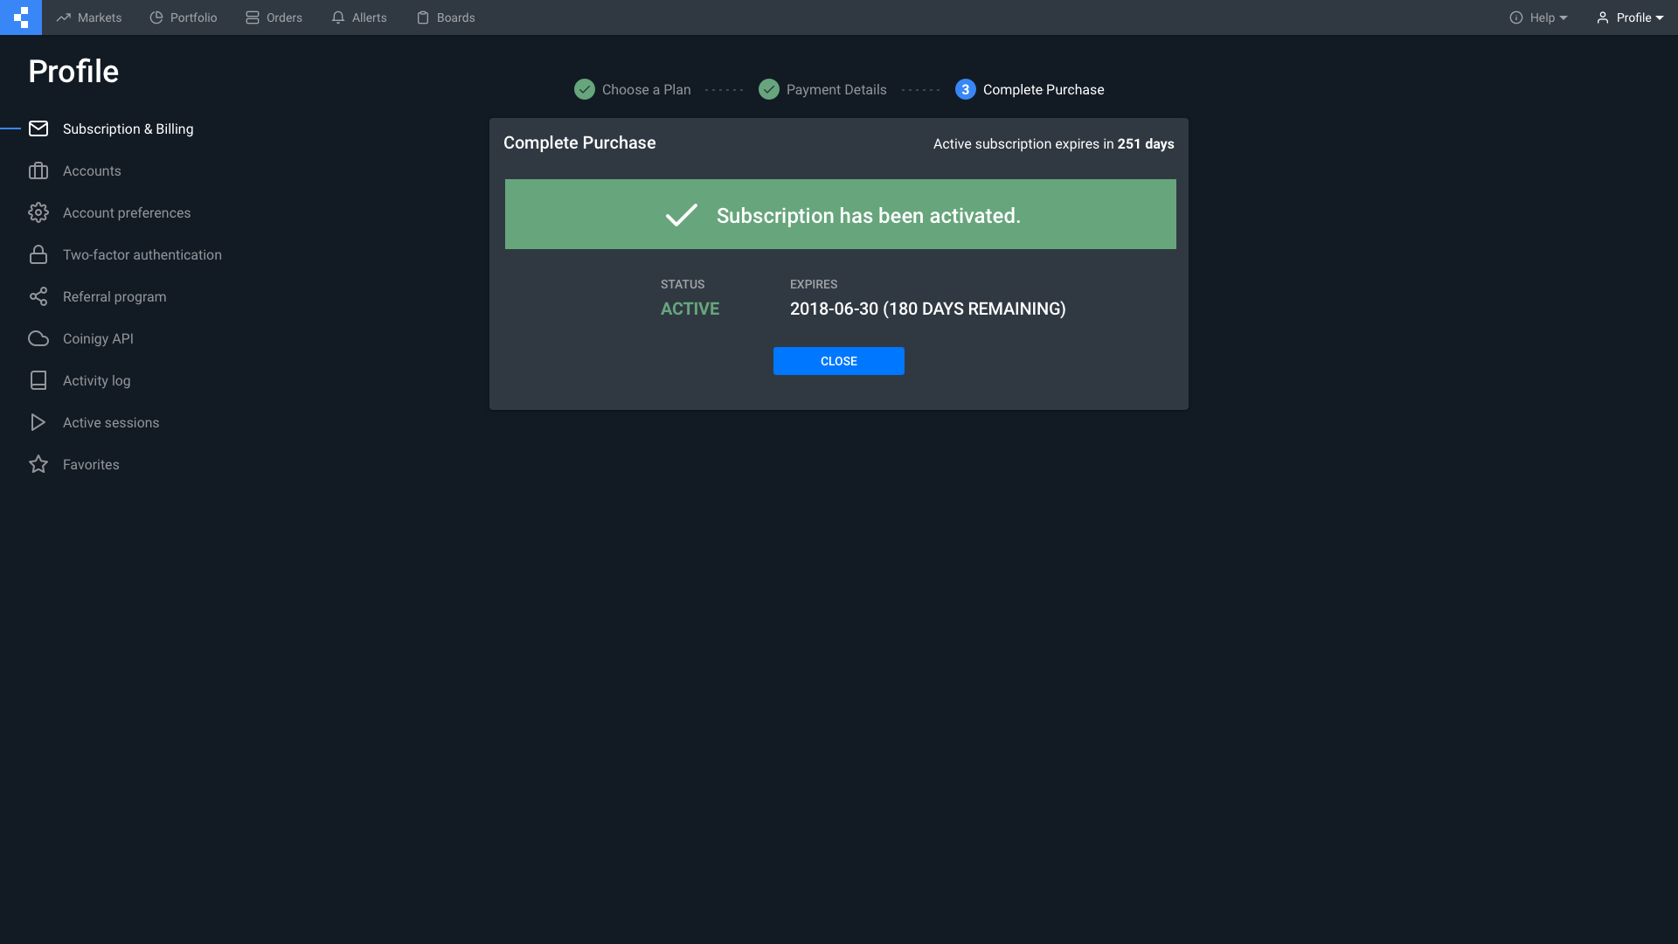
Task: Click the Coinigy API cloud icon
Action: [x=38, y=338]
